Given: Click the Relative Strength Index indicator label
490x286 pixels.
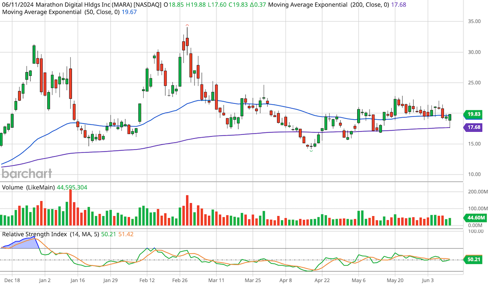Looking at the screenshot, I should coord(36,234).
